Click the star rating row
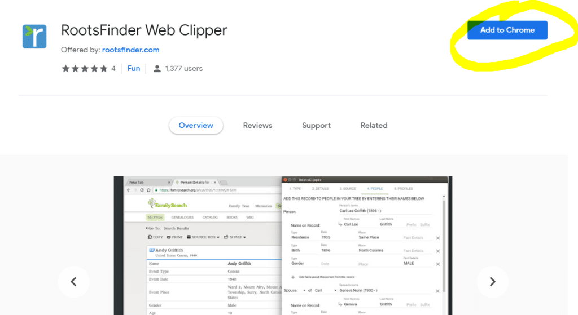 click(85, 68)
